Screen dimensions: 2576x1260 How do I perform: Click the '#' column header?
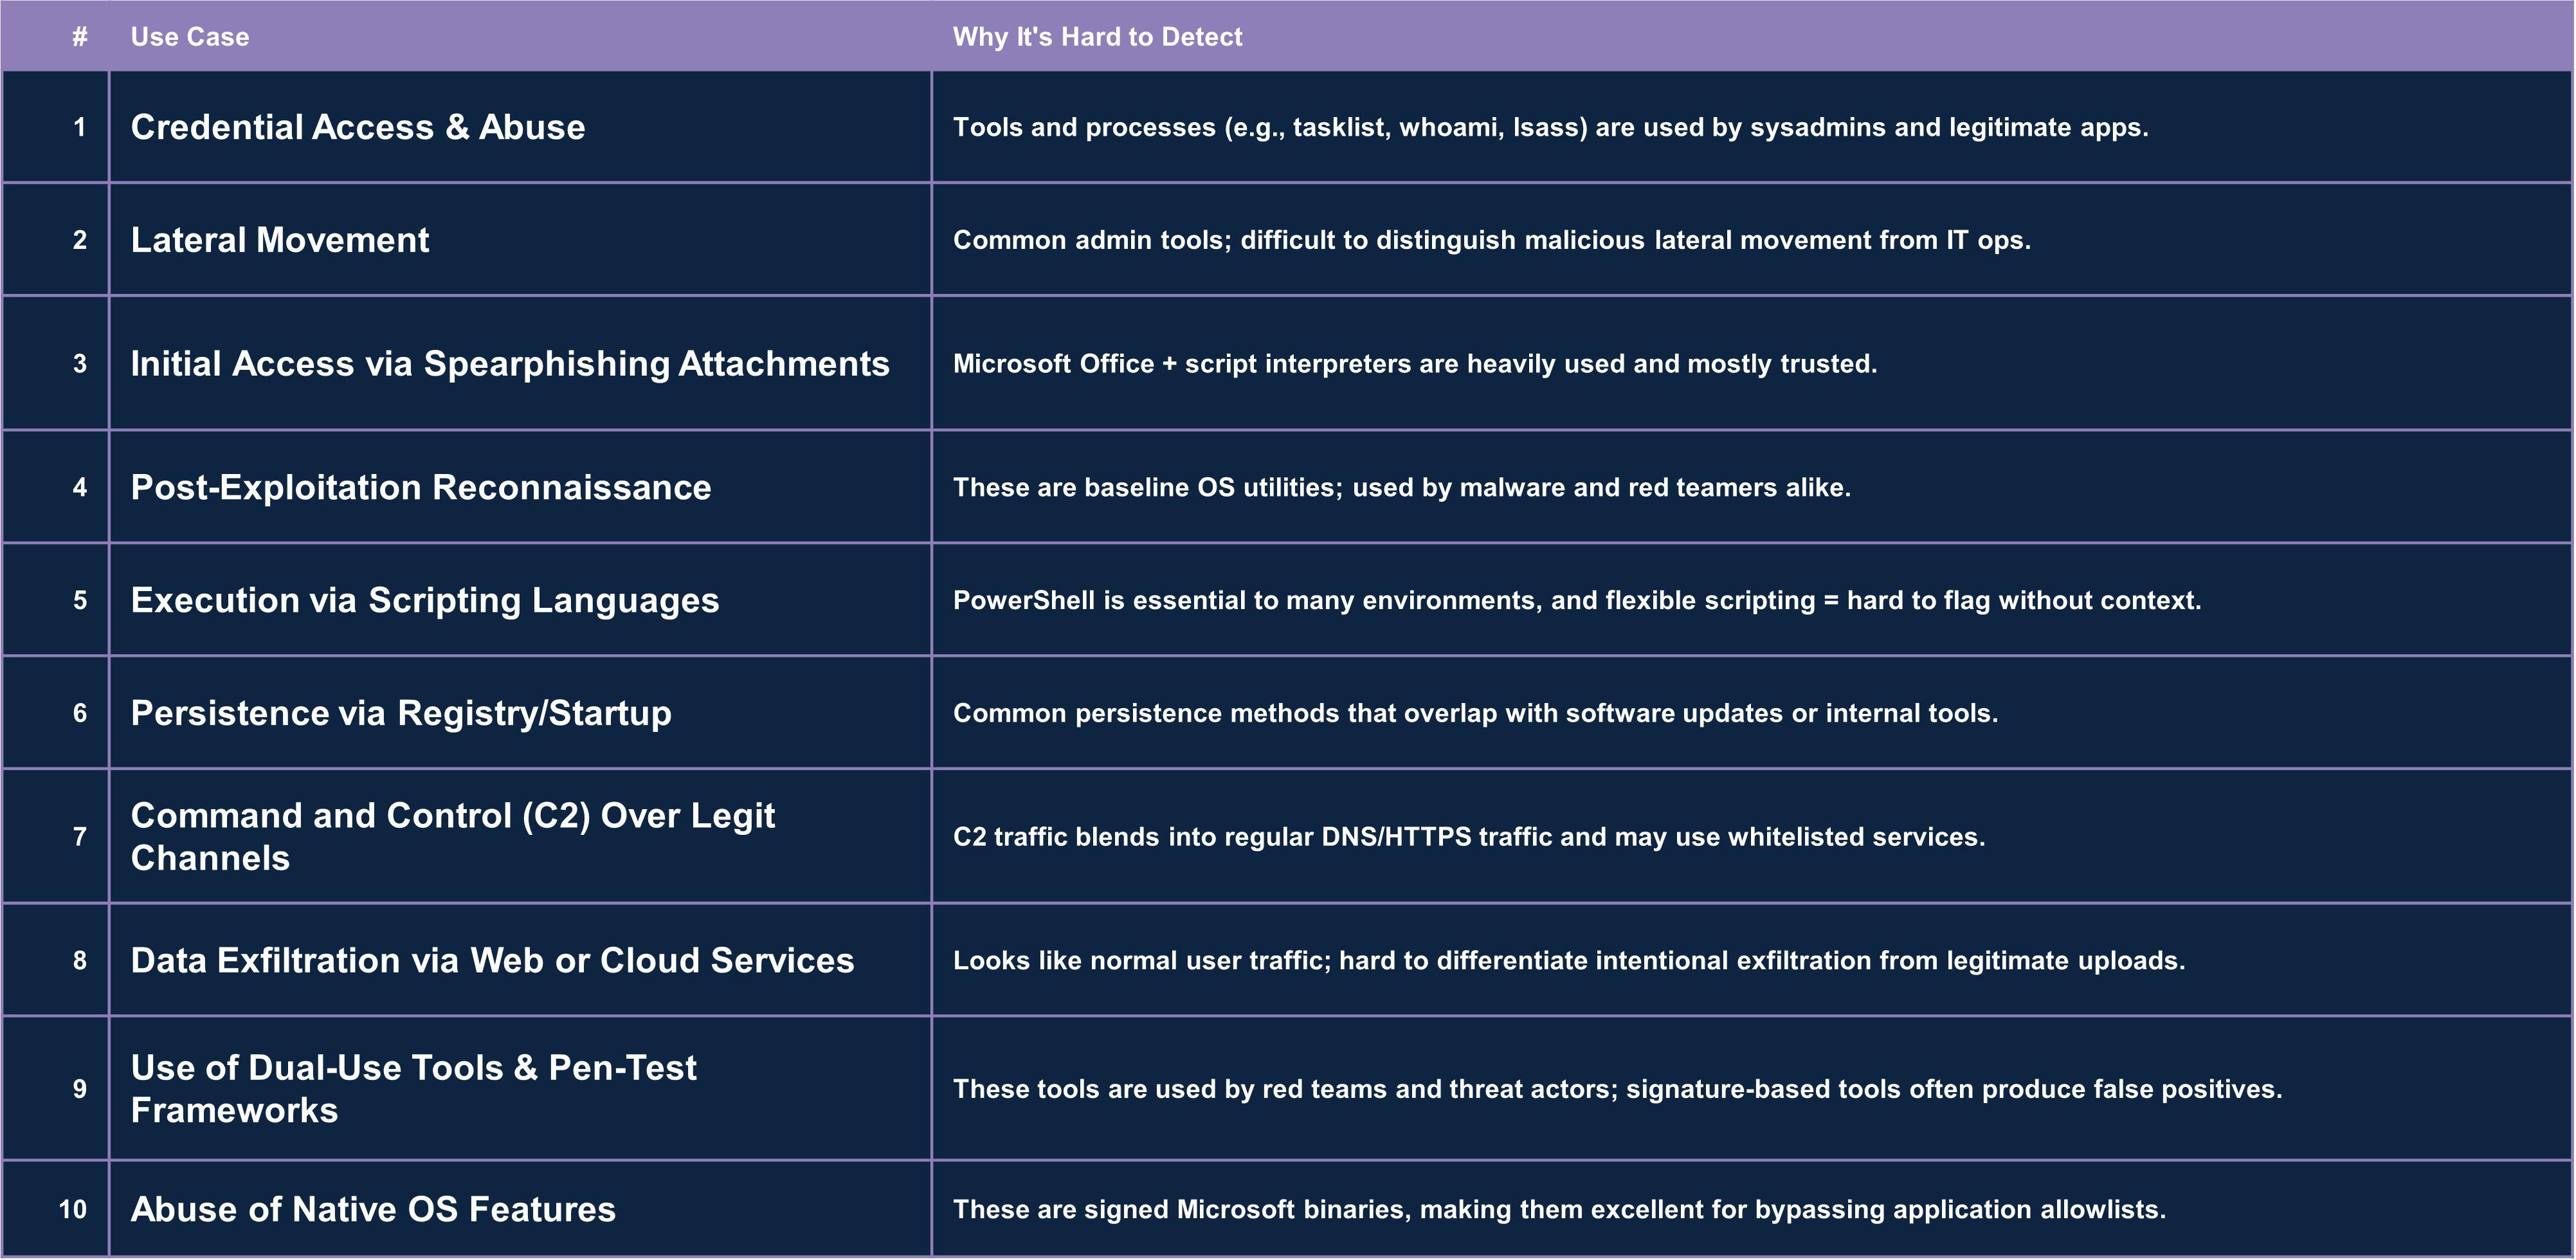tap(80, 37)
